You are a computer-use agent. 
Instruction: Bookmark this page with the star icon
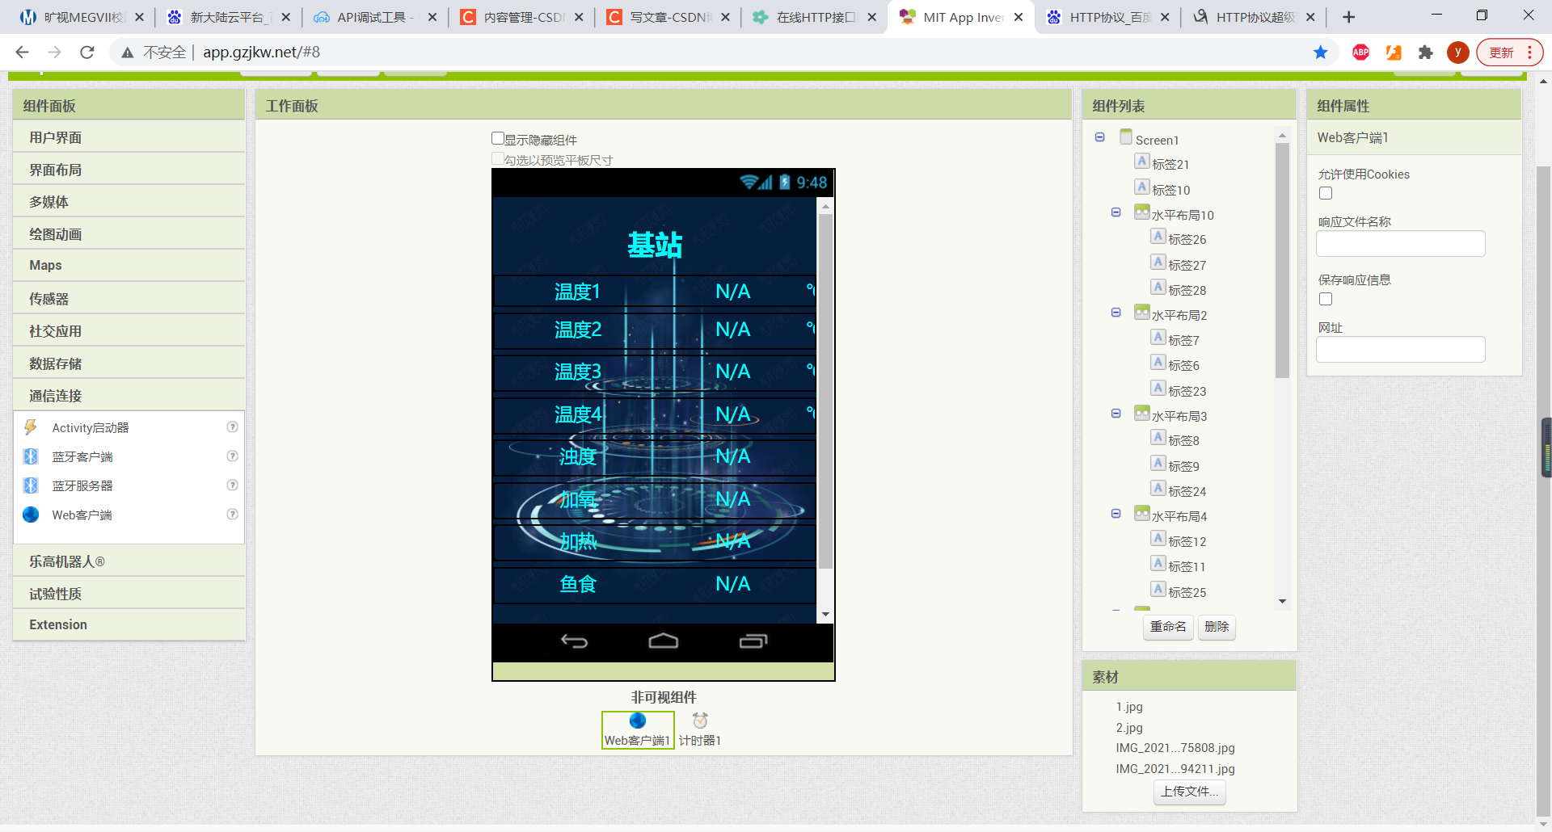click(1321, 53)
